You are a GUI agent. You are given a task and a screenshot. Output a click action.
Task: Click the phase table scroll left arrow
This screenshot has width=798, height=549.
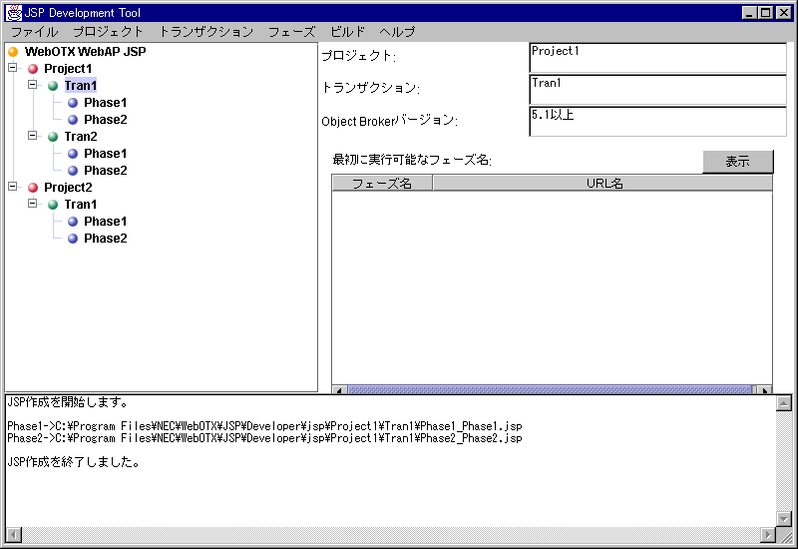pyautogui.click(x=339, y=390)
